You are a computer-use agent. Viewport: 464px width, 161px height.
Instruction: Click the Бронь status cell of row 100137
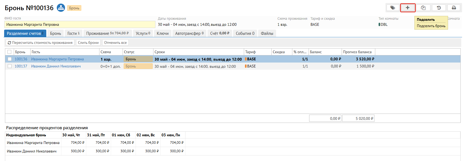tap(138, 66)
